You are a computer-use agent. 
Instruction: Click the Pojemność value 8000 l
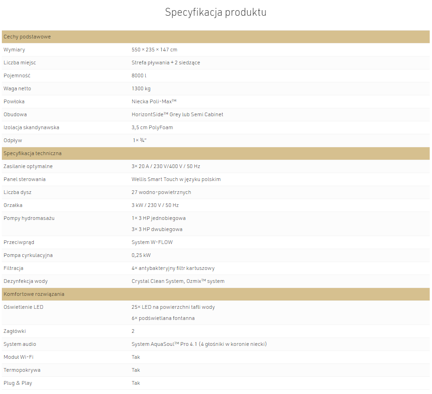pos(139,75)
